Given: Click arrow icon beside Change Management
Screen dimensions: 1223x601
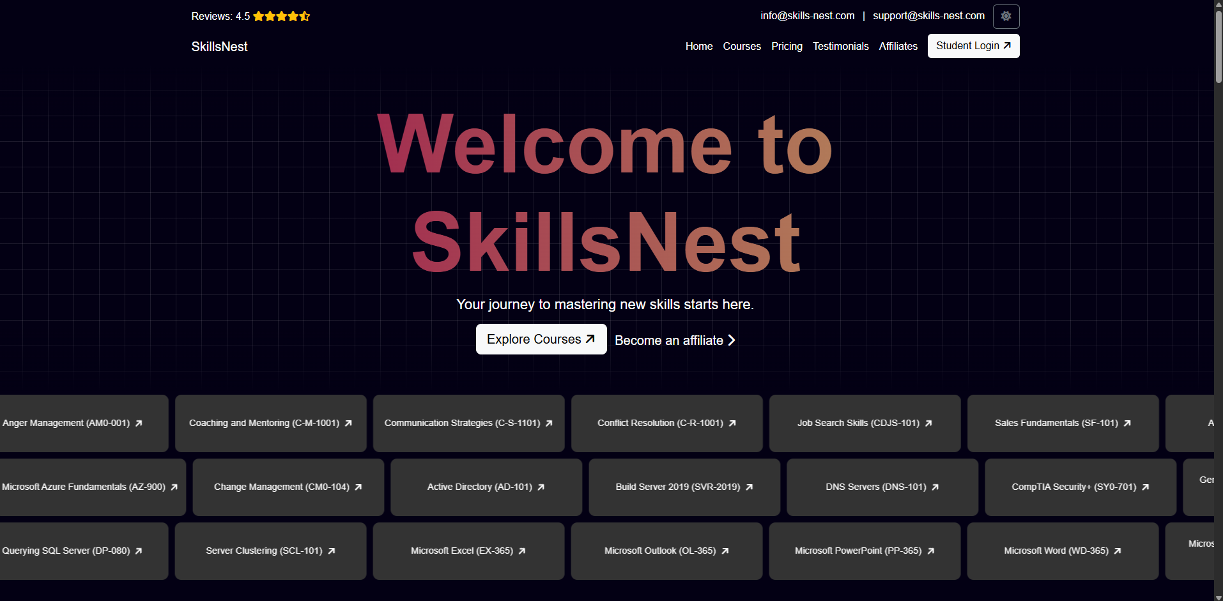Looking at the screenshot, I should (358, 487).
